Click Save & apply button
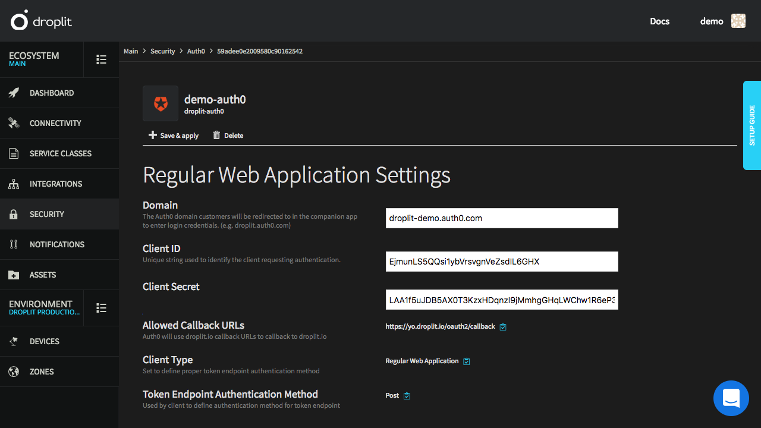761x428 pixels. [x=174, y=136]
